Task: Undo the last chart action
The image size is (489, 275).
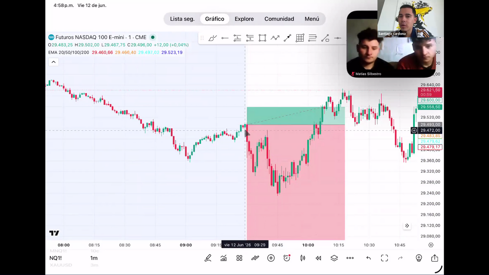Action: pos(368,258)
